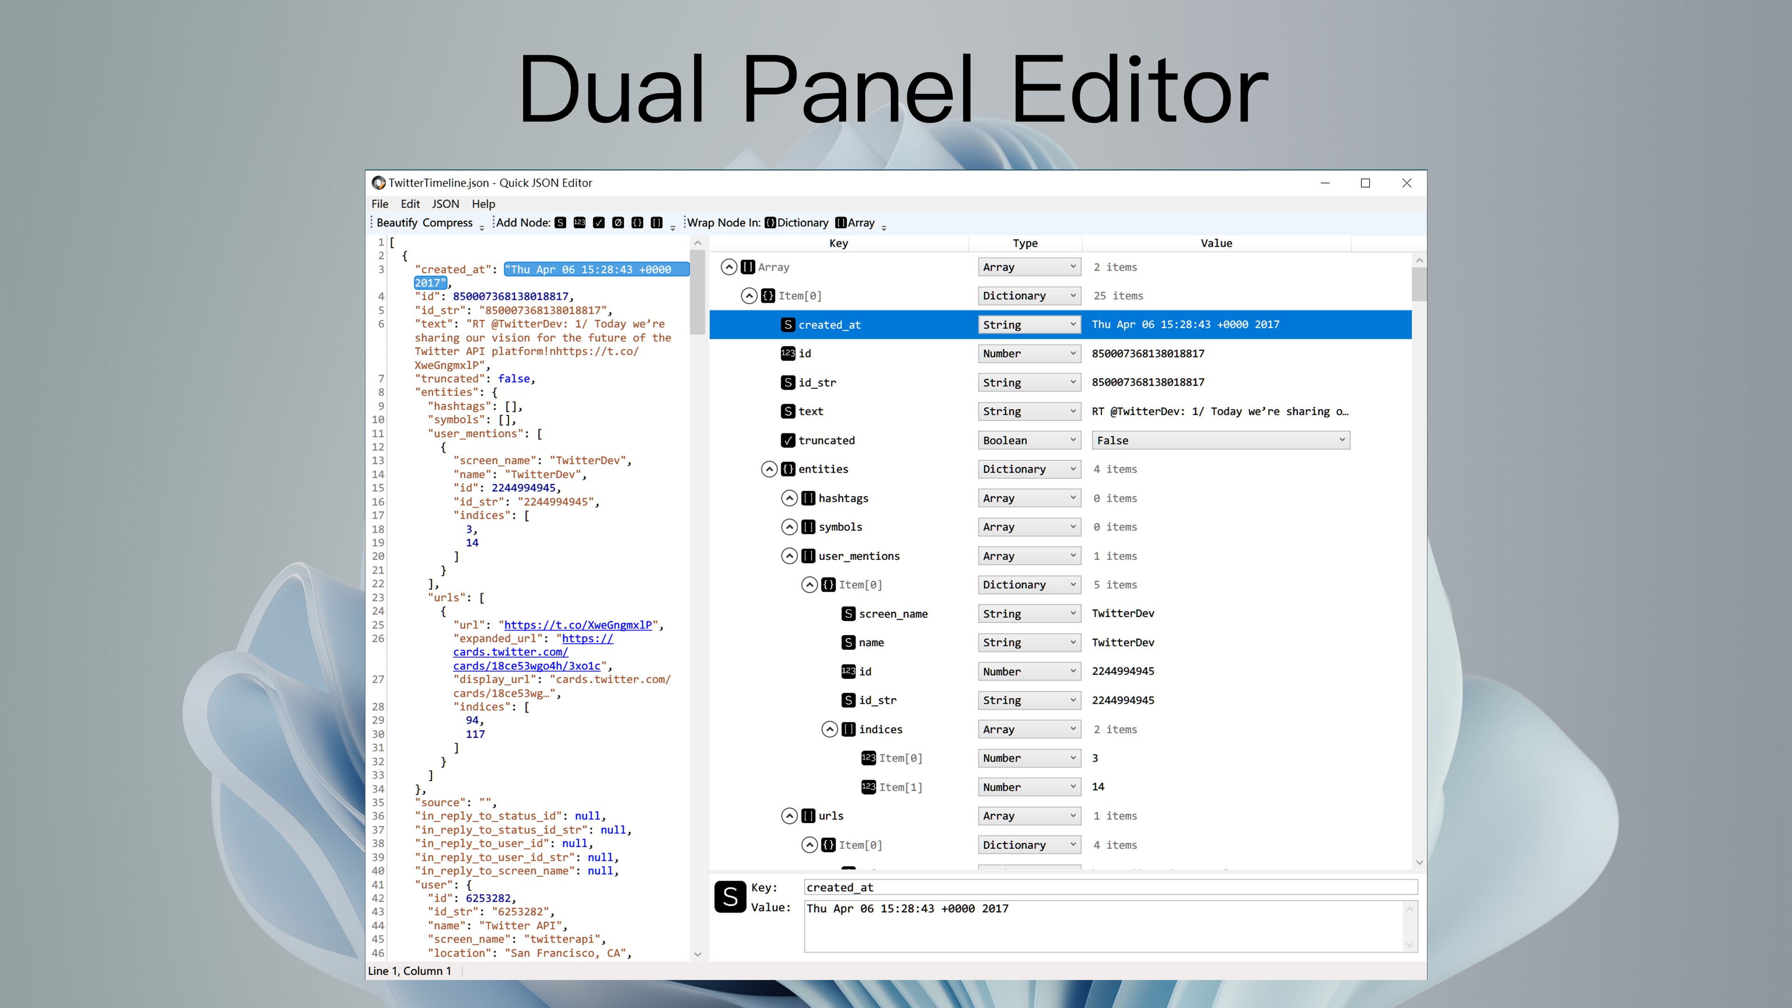
Task: Add a Number node from toolbar
Action: (580, 223)
